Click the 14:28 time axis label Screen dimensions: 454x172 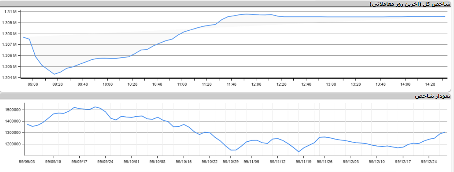tap(430, 84)
